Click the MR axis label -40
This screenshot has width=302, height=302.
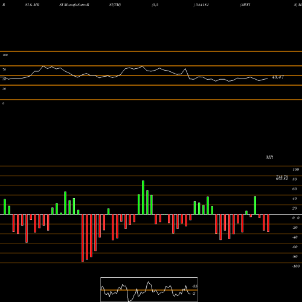click(295, 237)
